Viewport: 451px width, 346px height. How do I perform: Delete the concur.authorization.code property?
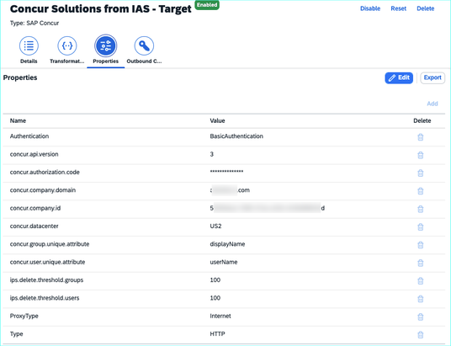[420, 173]
